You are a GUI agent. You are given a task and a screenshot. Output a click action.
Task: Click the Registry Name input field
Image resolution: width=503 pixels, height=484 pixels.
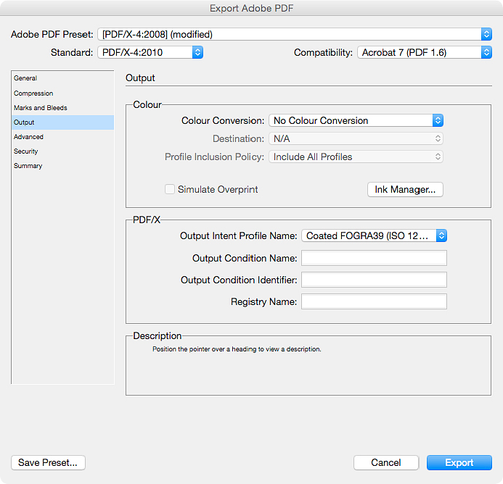374,301
